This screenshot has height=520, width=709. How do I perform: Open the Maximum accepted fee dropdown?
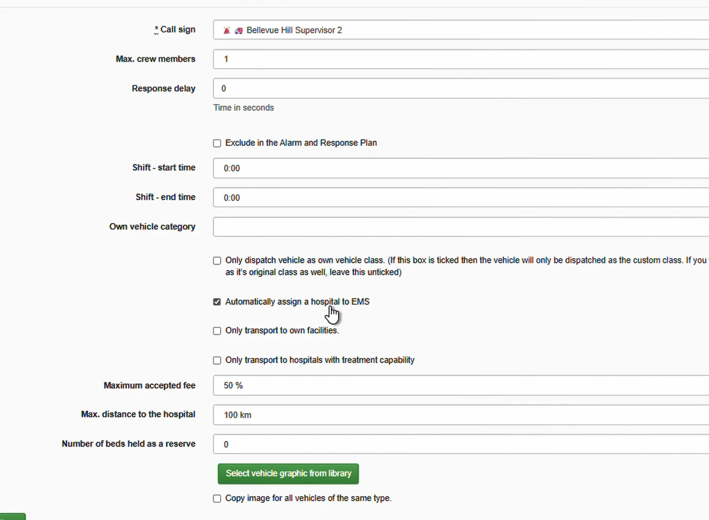click(461, 385)
